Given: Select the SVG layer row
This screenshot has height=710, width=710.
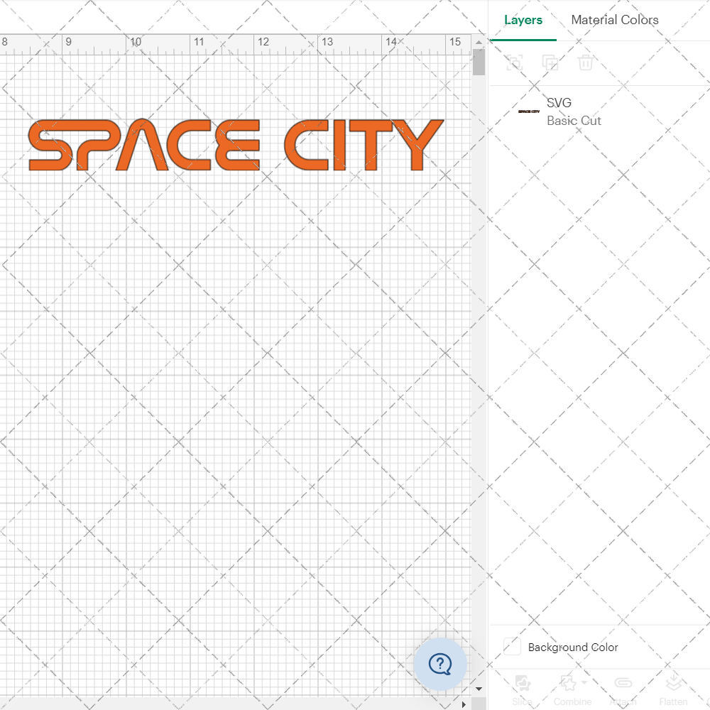Looking at the screenshot, I should [599, 111].
